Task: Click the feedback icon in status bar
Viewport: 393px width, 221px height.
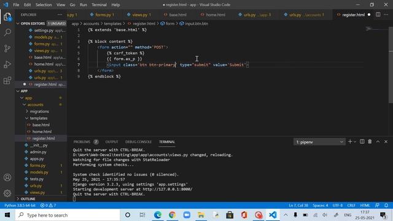Action: click(x=377, y=206)
